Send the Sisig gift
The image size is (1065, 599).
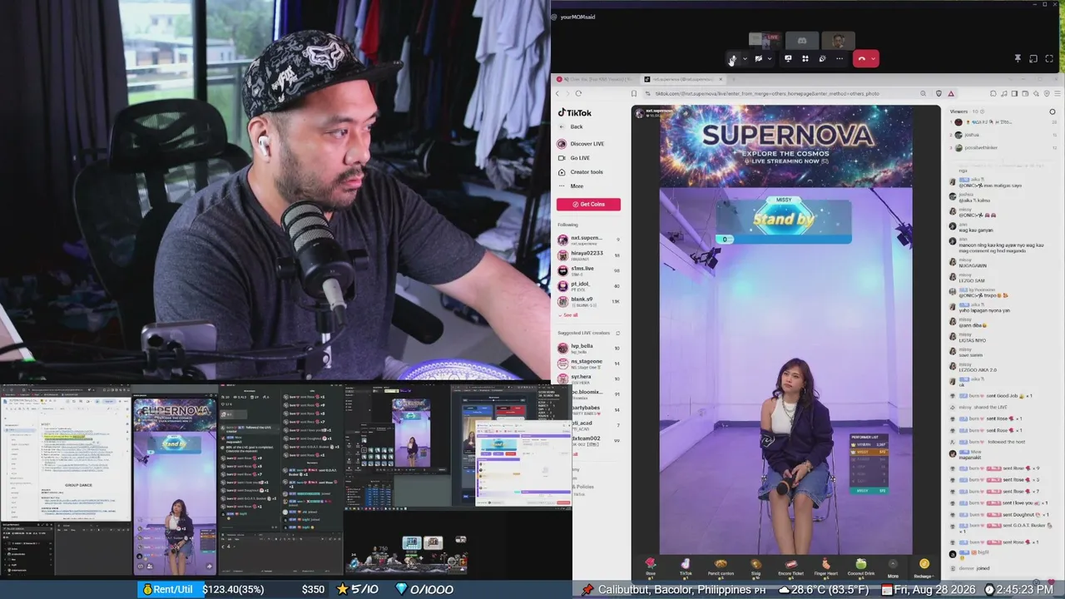[x=755, y=567]
